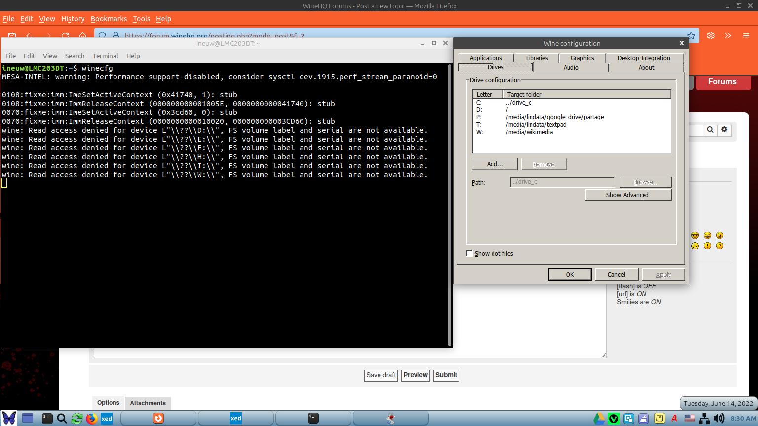Open the magnifier search icon in taskbar

point(62,419)
